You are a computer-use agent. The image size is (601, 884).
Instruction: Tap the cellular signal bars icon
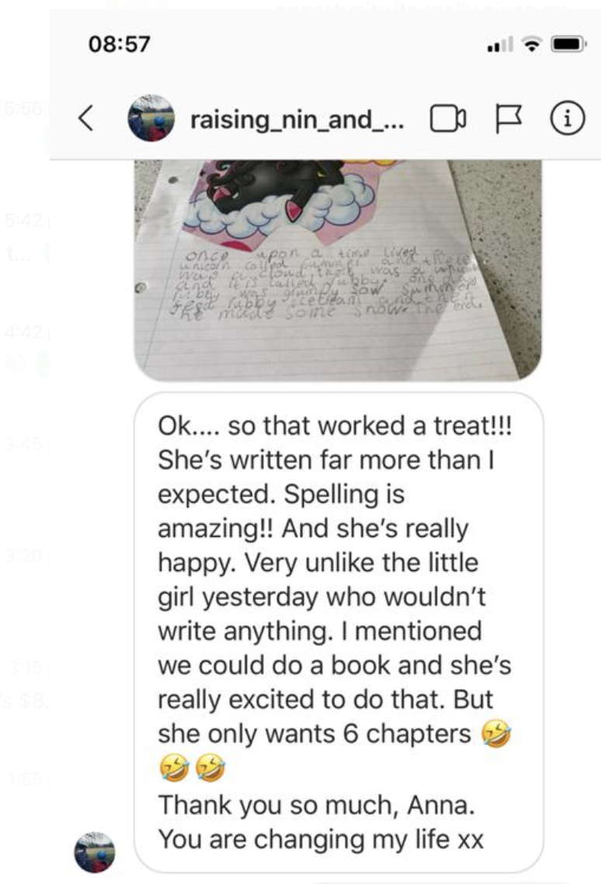pyautogui.click(x=501, y=44)
